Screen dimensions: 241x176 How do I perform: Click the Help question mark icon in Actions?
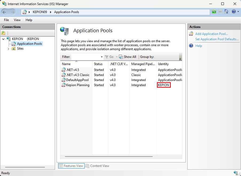tap(191, 46)
